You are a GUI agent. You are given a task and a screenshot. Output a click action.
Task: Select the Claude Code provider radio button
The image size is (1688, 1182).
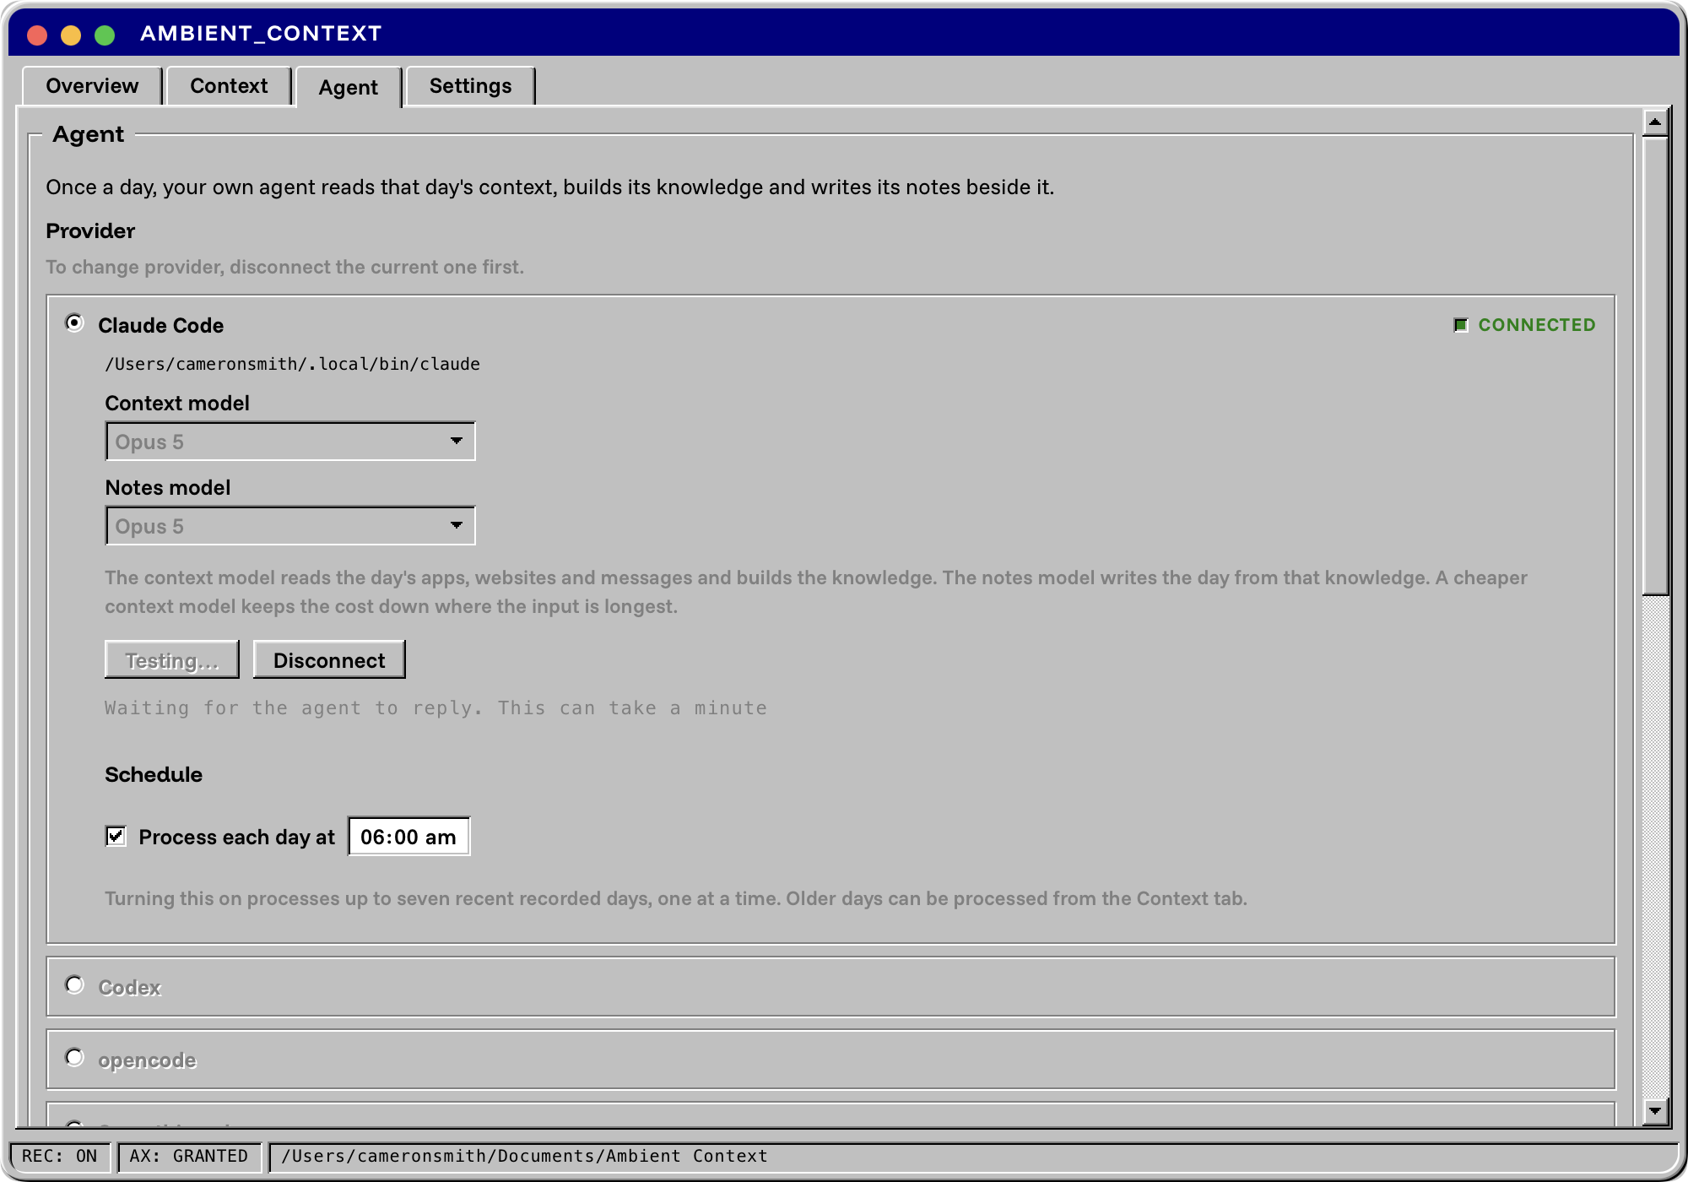click(75, 323)
